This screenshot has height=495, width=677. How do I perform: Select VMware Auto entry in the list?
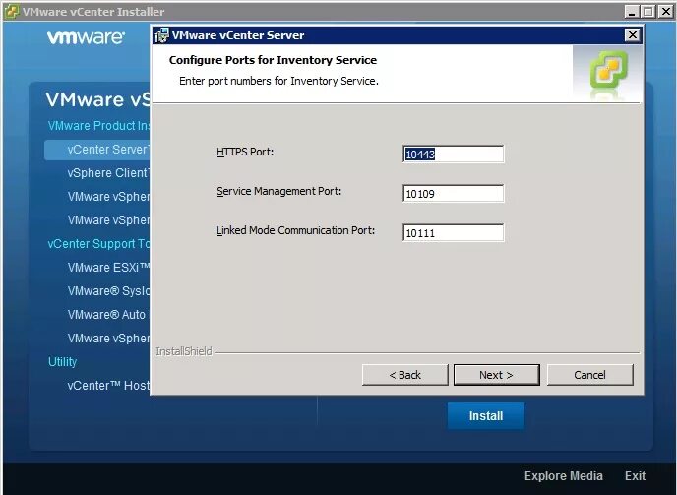106,315
